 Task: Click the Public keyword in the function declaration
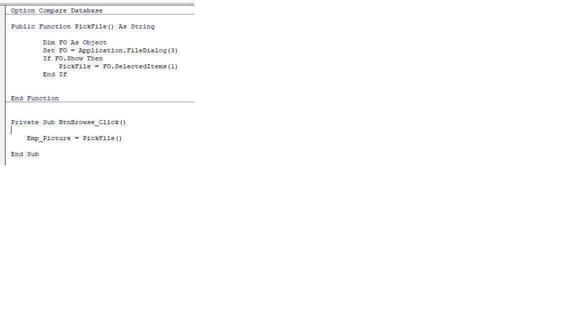point(23,27)
